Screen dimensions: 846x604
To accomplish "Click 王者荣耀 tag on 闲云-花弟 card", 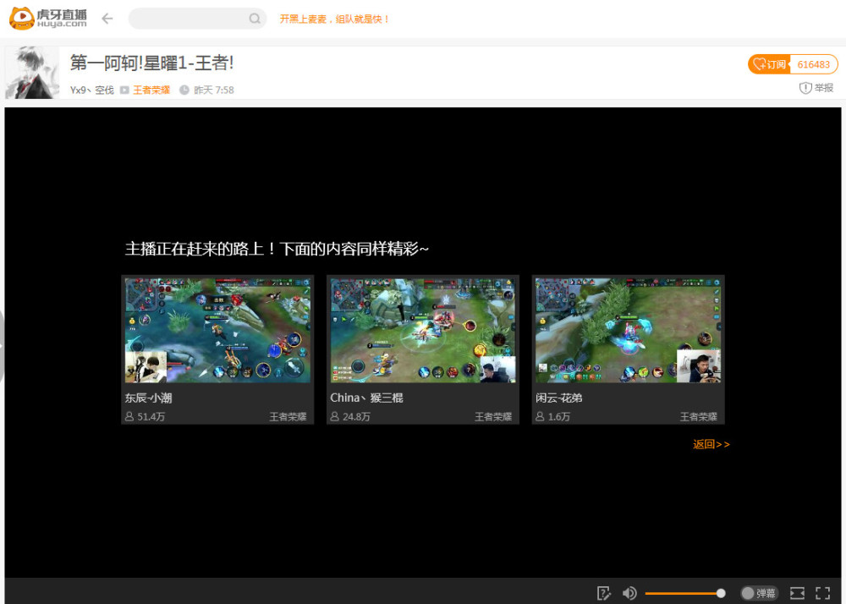I will (x=698, y=417).
